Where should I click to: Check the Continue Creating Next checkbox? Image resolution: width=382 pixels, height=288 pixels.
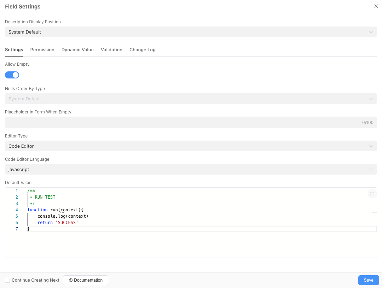7,280
